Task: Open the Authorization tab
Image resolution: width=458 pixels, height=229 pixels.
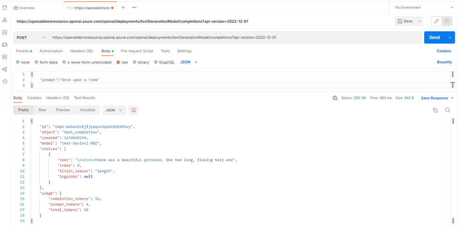Action: [51, 51]
